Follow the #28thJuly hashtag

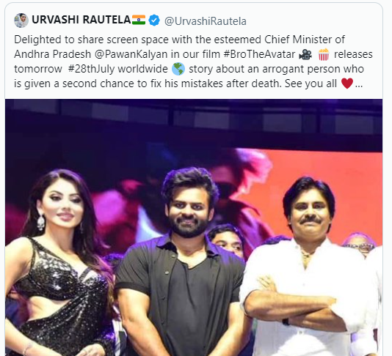pyautogui.click(x=92, y=69)
